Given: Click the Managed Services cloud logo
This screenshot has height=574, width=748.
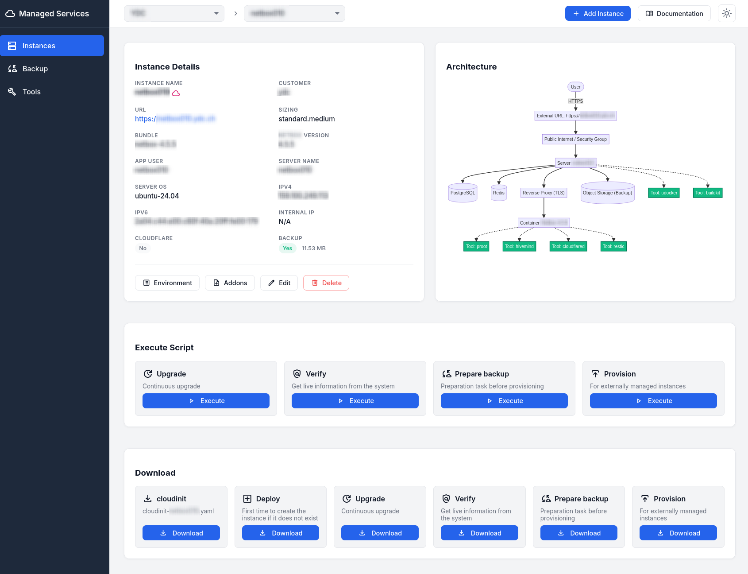Looking at the screenshot, I should pyautogui.click(x=10, y=14).
